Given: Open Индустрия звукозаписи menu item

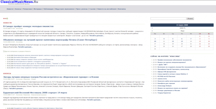Looking at the screenshot, I should (x=65, y=9).
